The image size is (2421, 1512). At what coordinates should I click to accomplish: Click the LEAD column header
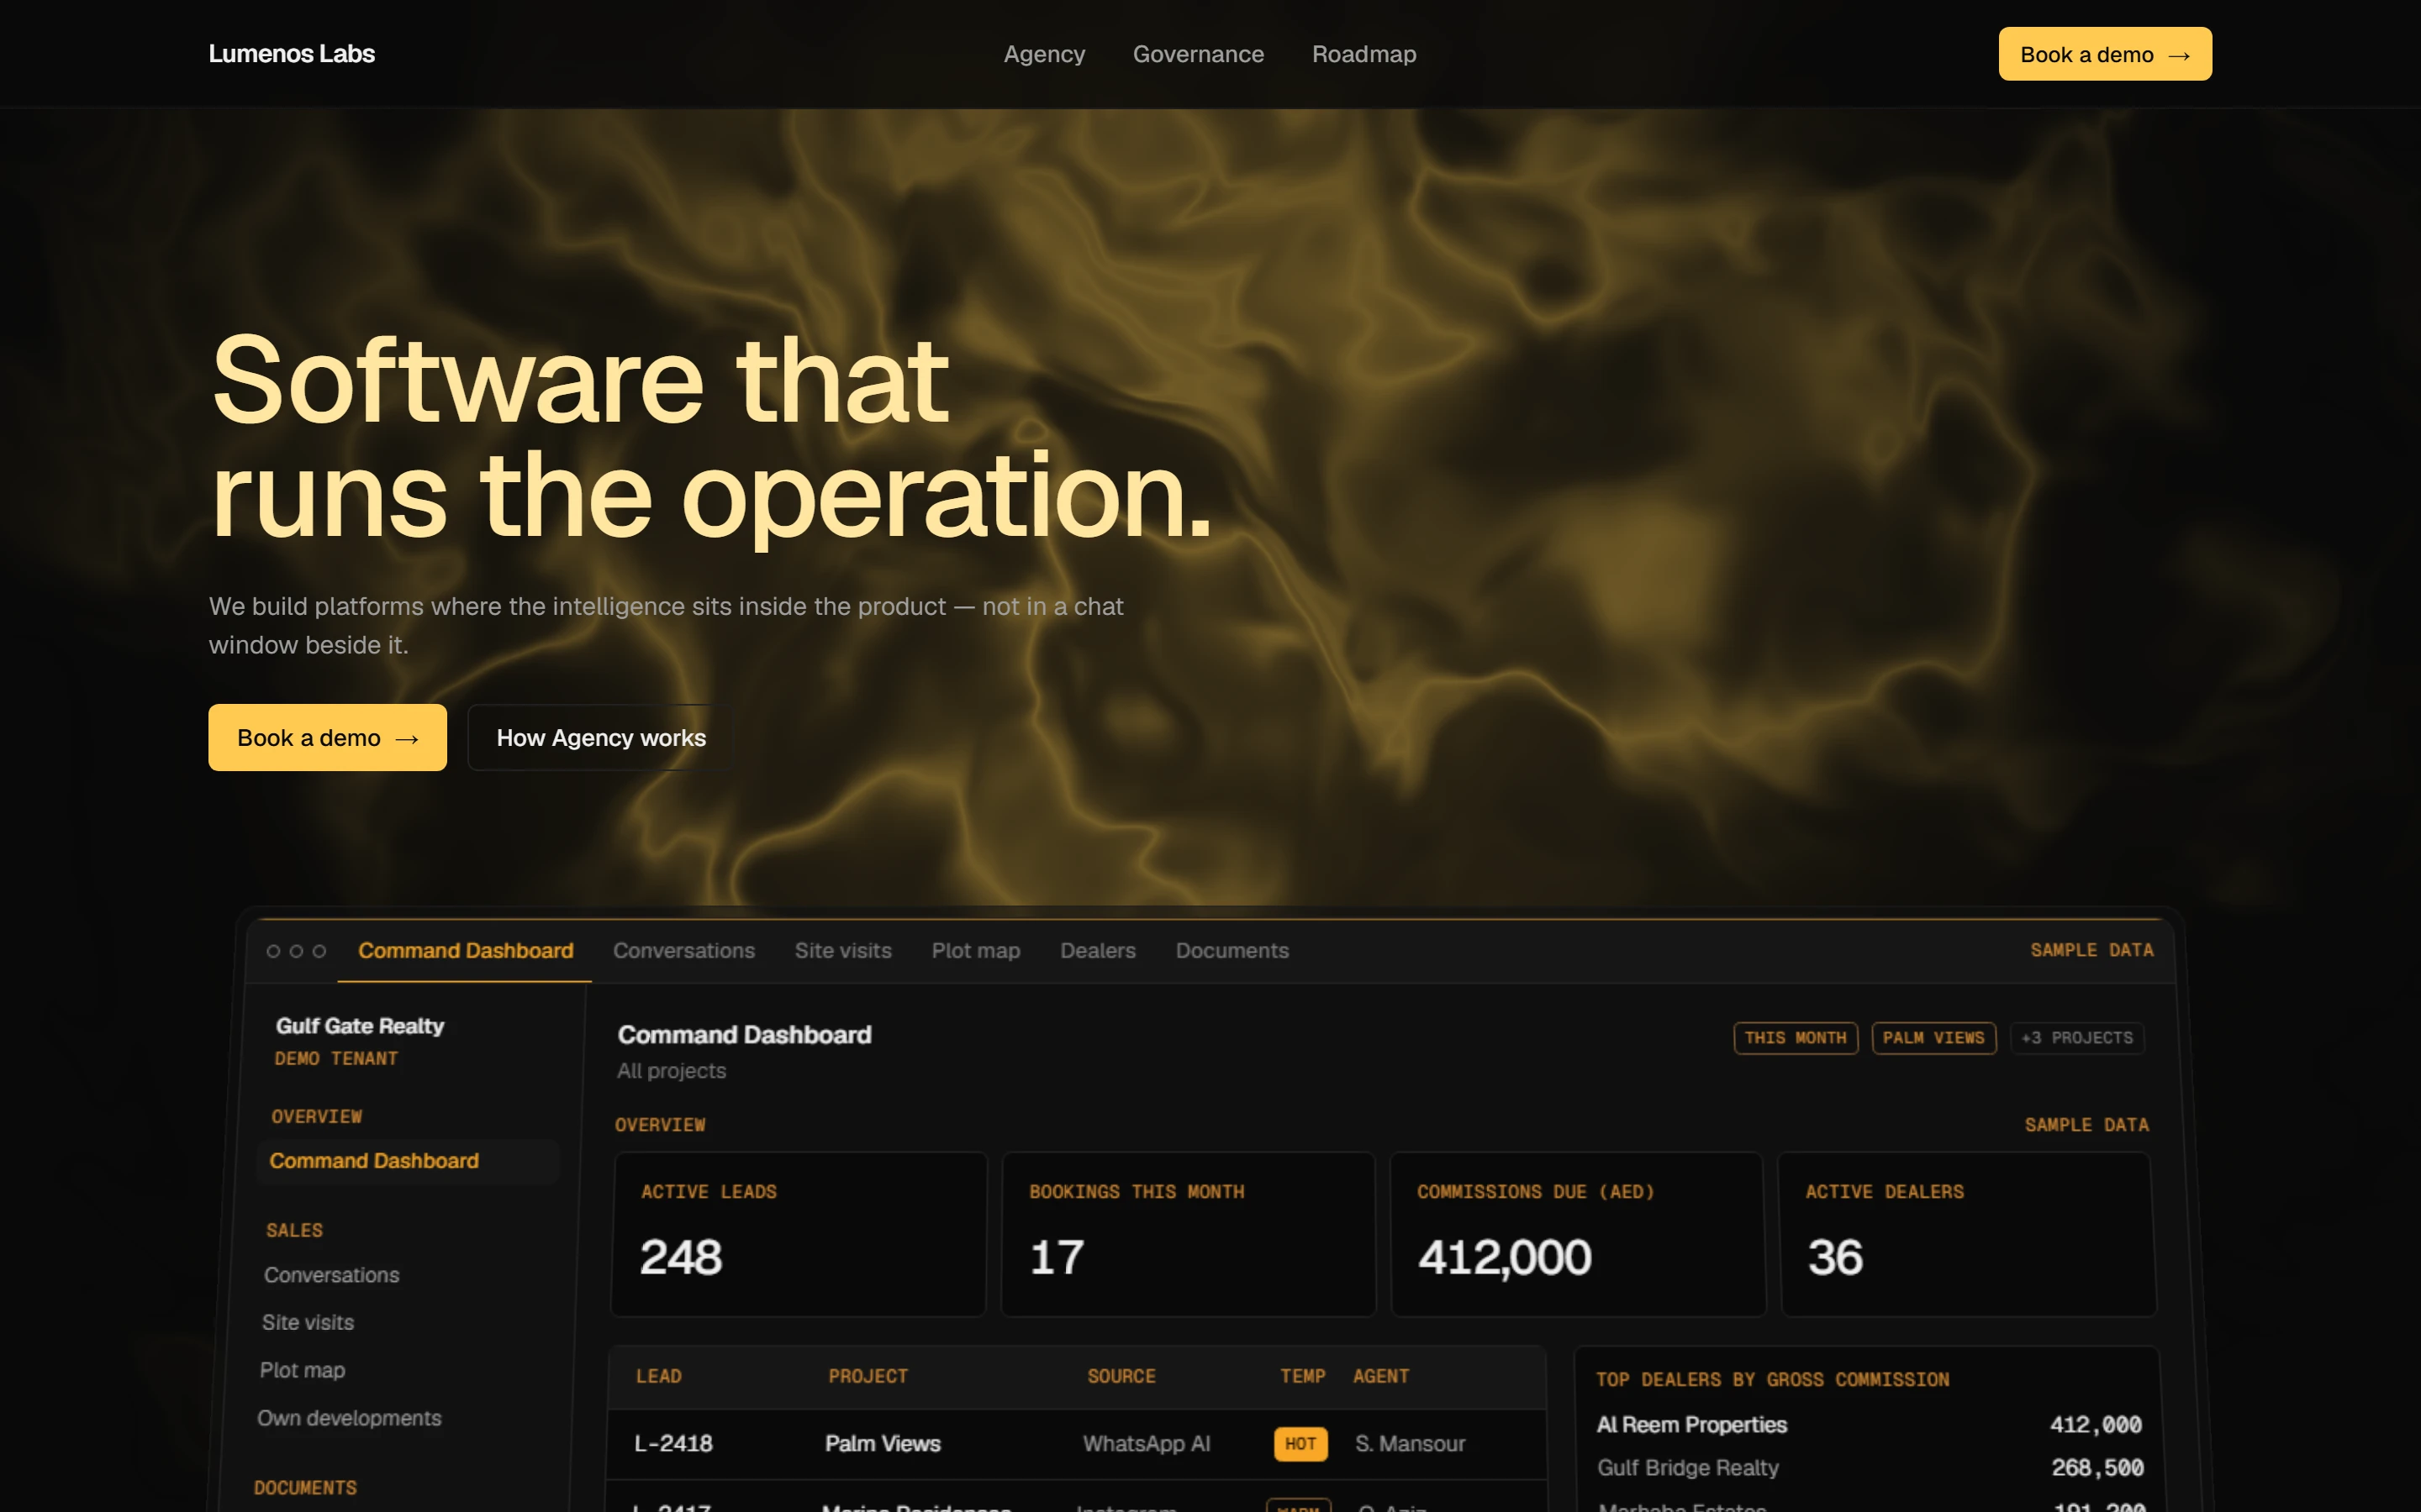tap(658, 1376)
